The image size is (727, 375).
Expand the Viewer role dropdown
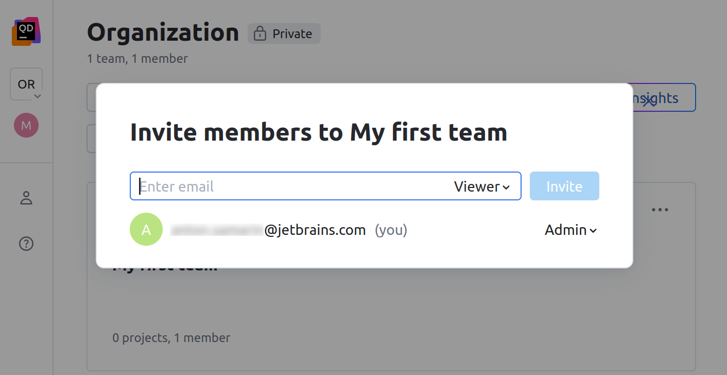tap(482, 186)
